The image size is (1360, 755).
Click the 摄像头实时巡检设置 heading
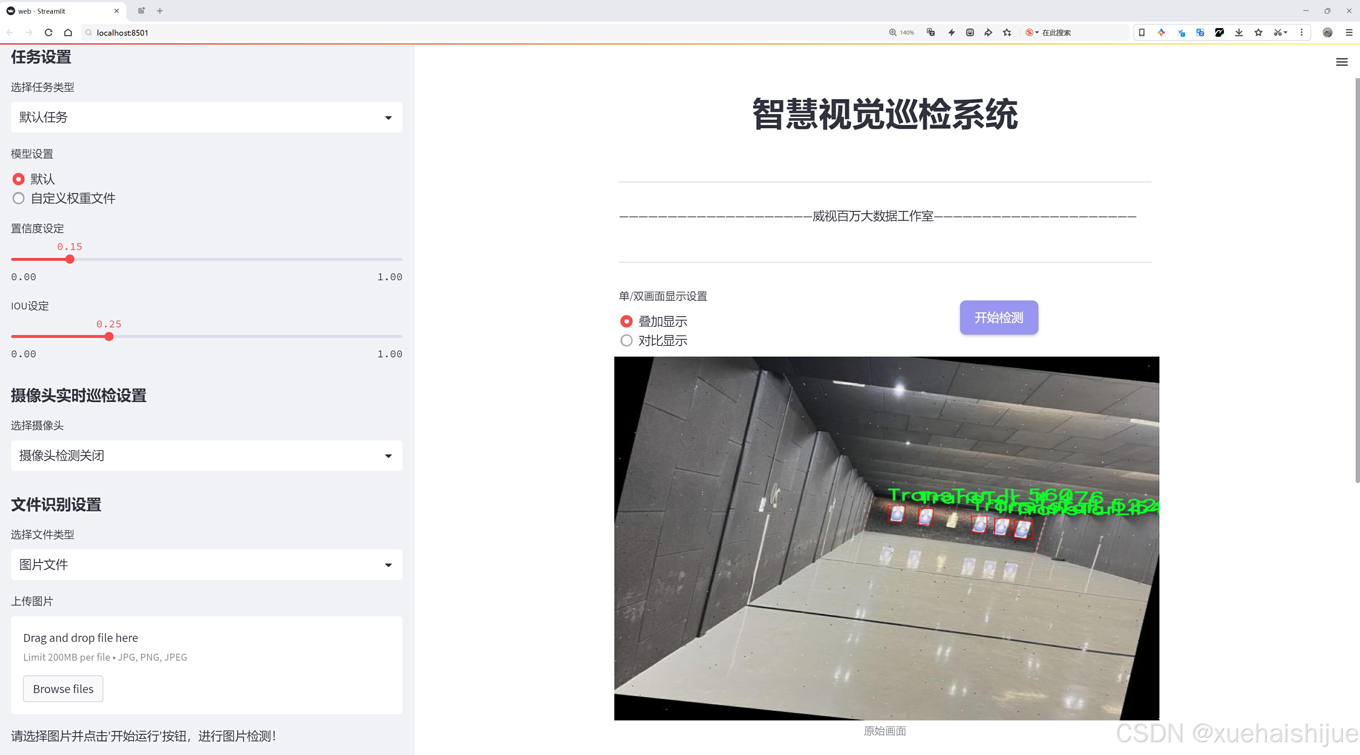tap(78, 396)
